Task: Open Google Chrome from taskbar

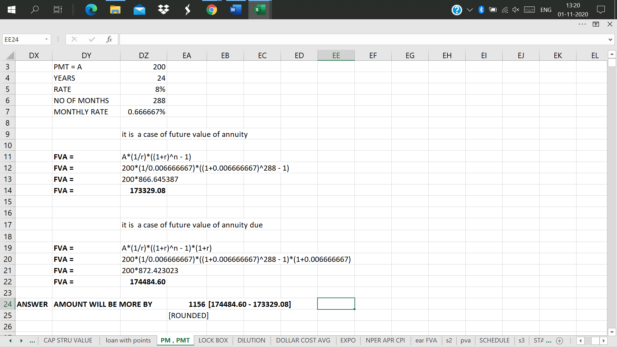Action: 211,10
